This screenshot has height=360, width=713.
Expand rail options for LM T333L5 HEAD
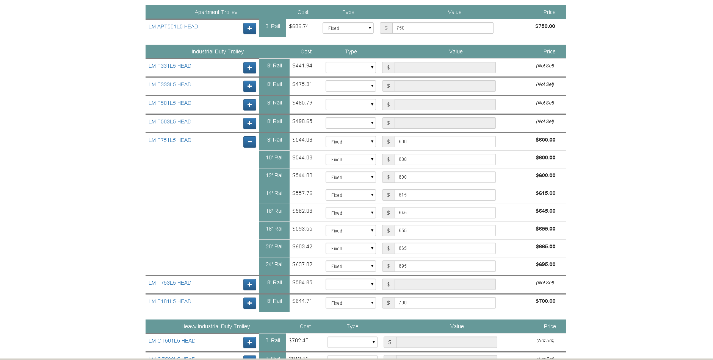pyautogui.click(x=249, y=86)
